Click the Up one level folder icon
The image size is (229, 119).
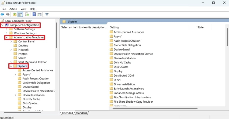click(x=15, y=15)
